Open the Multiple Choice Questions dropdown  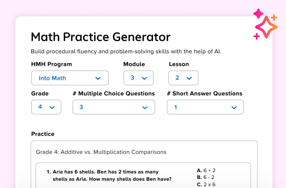click(114, 107)
